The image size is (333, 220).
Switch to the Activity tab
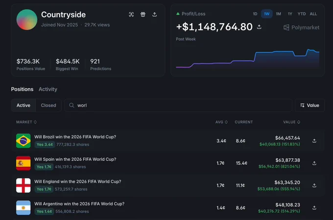click(x=48, y=89)
